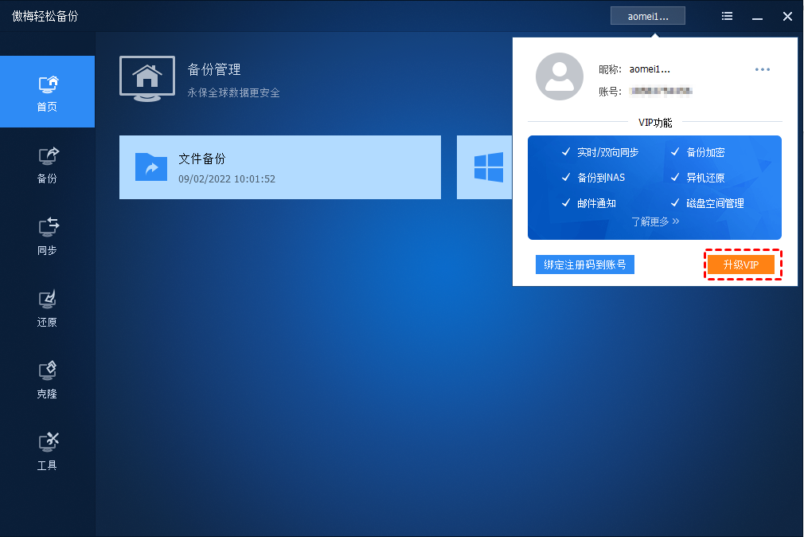Image resolution: width=804 pixels, height=537 pixels.
Task: Click the 傲梅轻松备份 app title
Action: [x=45, y=17]
